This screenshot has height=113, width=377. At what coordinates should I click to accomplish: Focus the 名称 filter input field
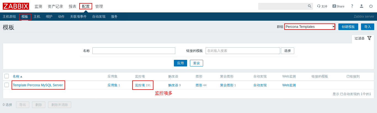pyautogui.click(x=134, y=51)
